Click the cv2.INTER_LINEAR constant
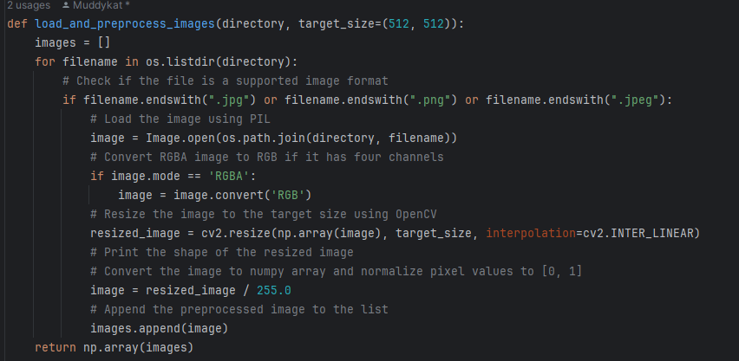 638,234
